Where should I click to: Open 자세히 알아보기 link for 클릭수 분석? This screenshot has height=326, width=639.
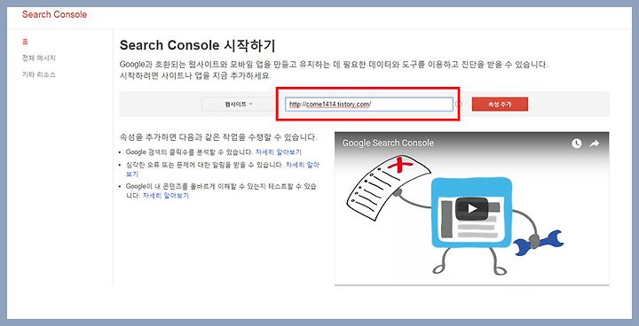(x=279, y=152)
